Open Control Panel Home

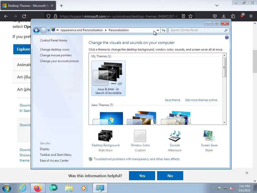(53, 40)
